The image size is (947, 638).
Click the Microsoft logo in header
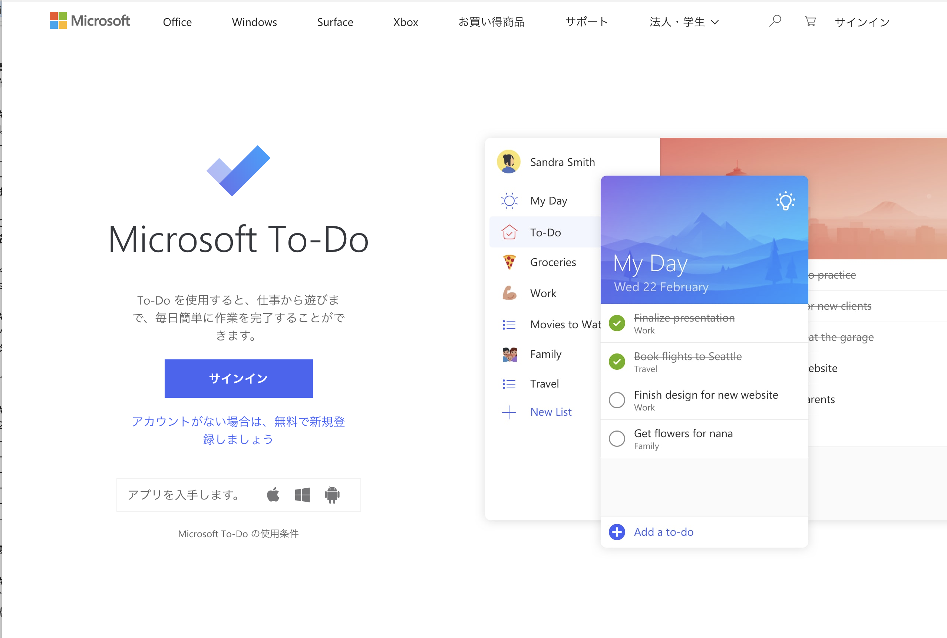tap(90, 21)
